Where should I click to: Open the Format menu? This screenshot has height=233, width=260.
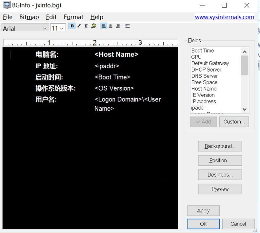(73, 17)
